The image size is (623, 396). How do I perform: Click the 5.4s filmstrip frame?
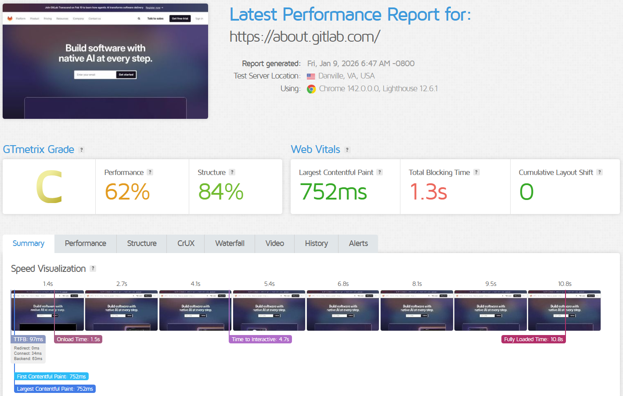[269, 310]
